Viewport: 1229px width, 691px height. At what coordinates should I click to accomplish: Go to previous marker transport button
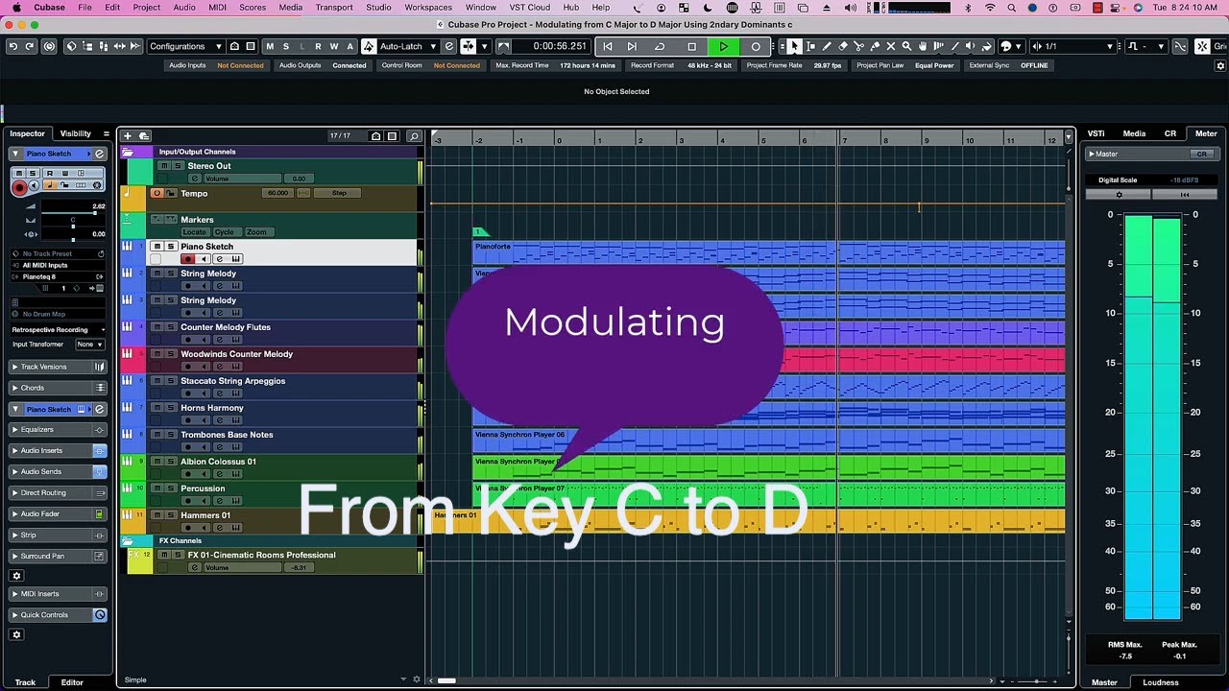point(608,46)
